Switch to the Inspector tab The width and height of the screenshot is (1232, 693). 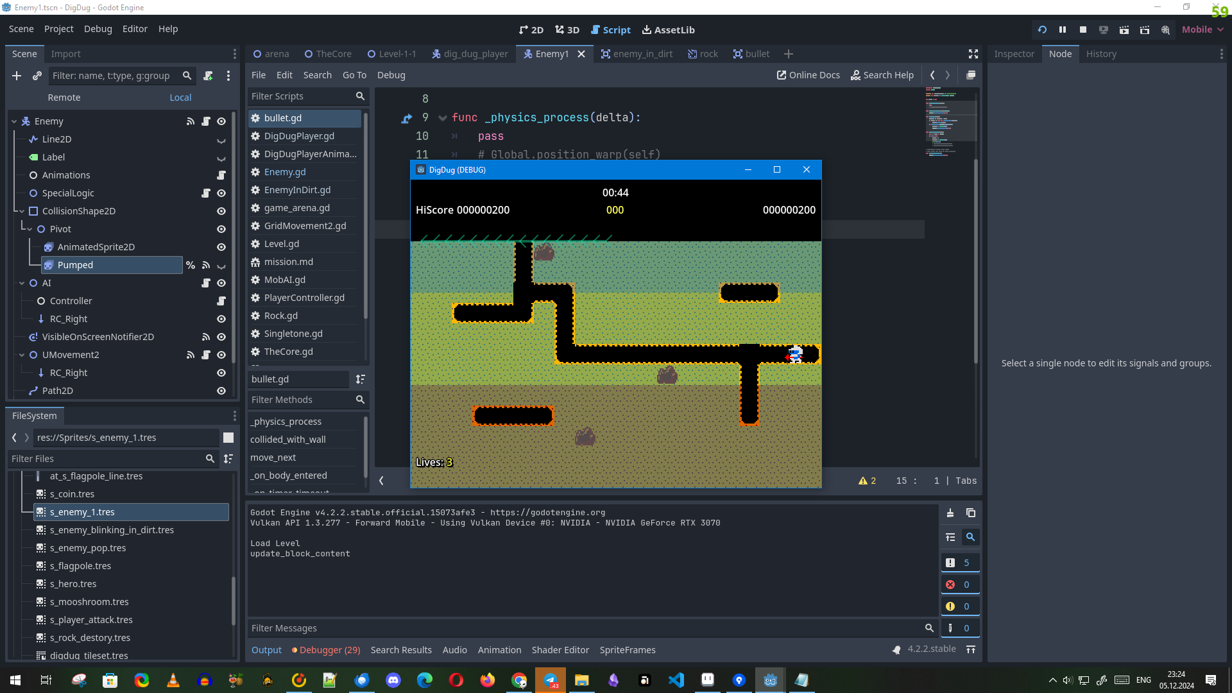point(1014,54)
